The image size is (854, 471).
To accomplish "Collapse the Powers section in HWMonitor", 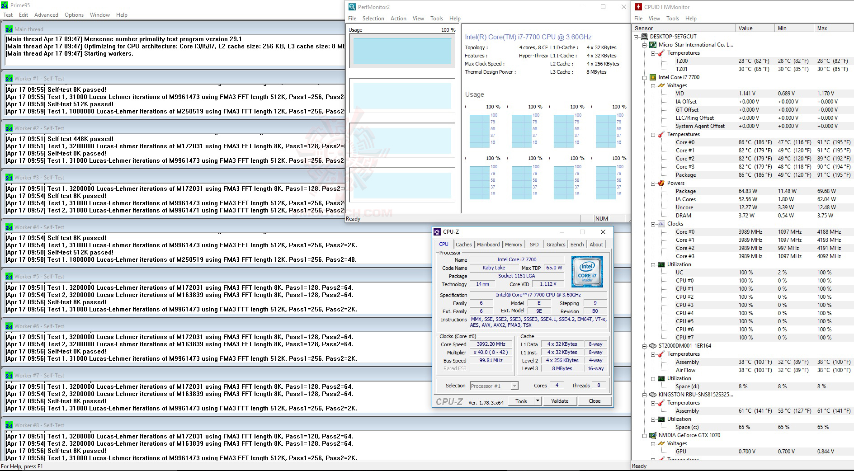I will tap(653, 184).
